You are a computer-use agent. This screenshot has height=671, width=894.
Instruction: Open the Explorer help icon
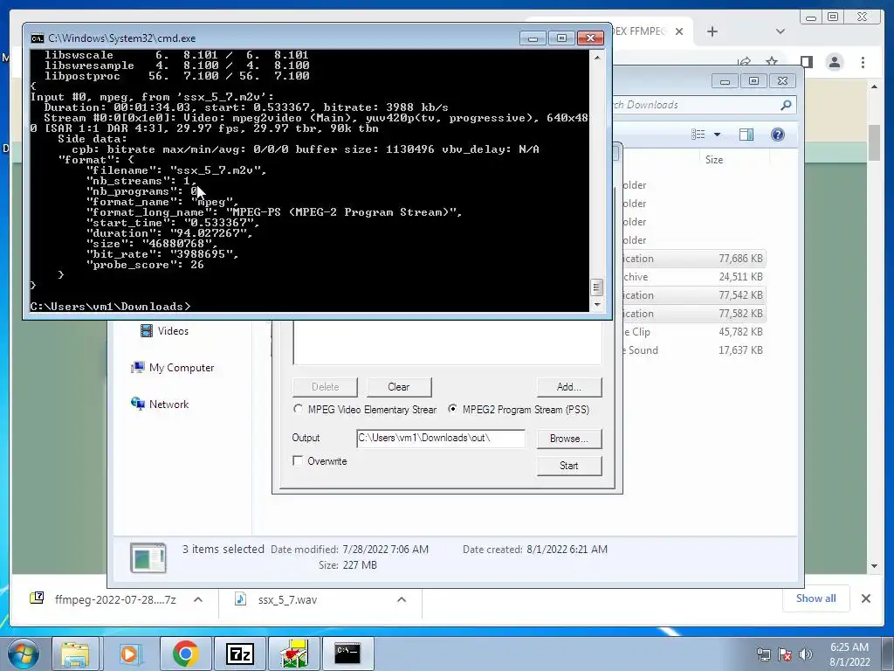click(778, 135)
